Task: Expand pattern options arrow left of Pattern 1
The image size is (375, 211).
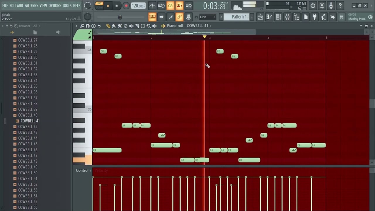Action: pyautogui.click(x=221, y=17)
